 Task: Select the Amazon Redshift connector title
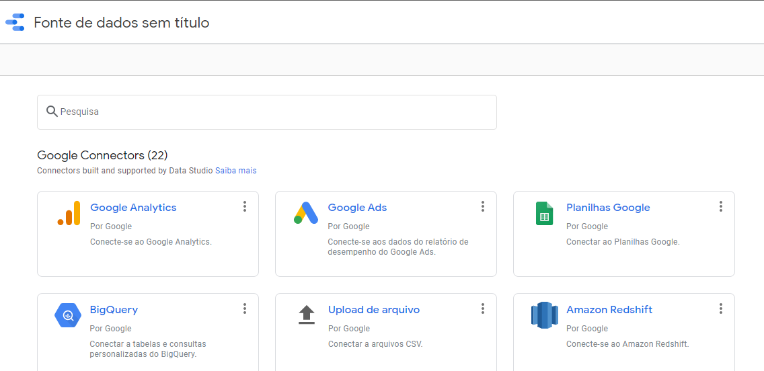pos(609,310)
